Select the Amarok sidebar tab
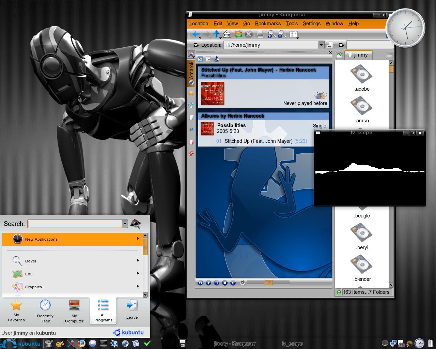 click(191, 73)
